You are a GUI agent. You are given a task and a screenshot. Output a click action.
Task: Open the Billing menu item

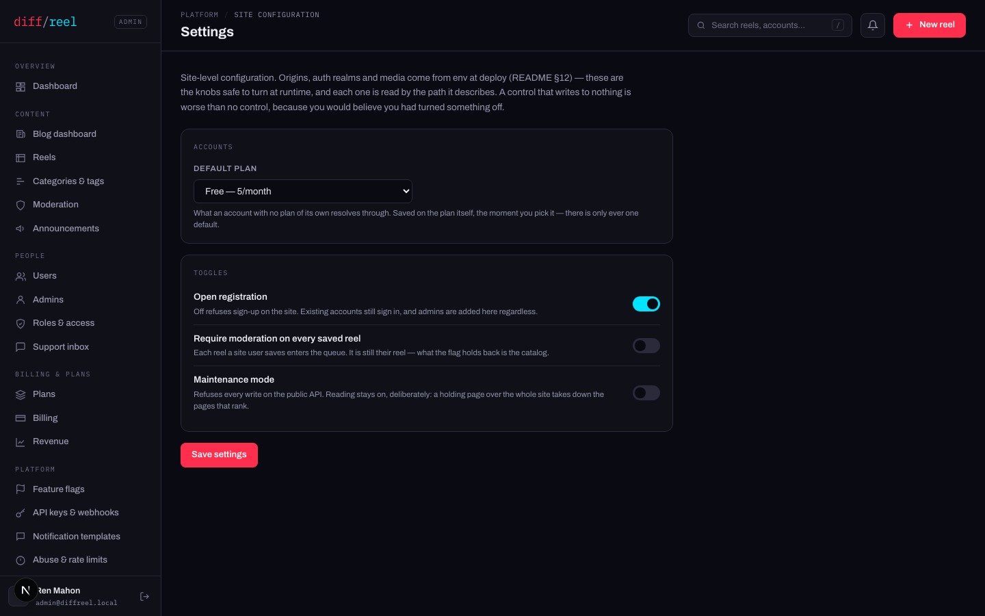(x=81, y=418)
